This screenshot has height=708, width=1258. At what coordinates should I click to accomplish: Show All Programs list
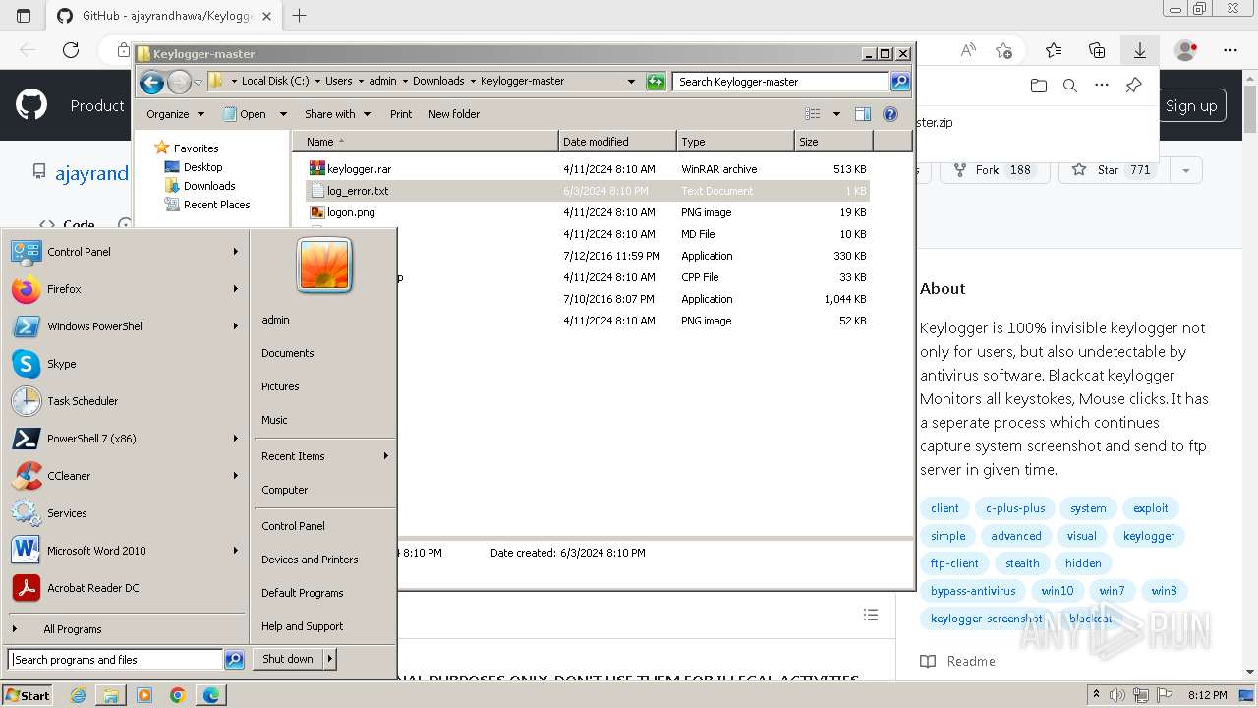(x=72, y=629)
